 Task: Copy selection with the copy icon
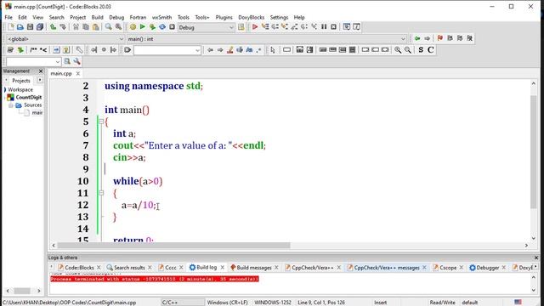86,27
